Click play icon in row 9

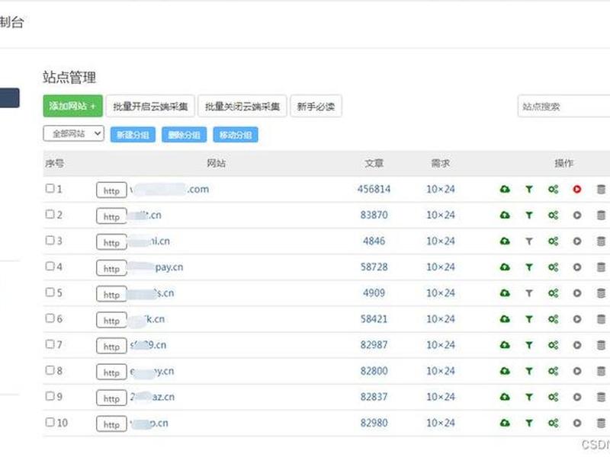577,397
